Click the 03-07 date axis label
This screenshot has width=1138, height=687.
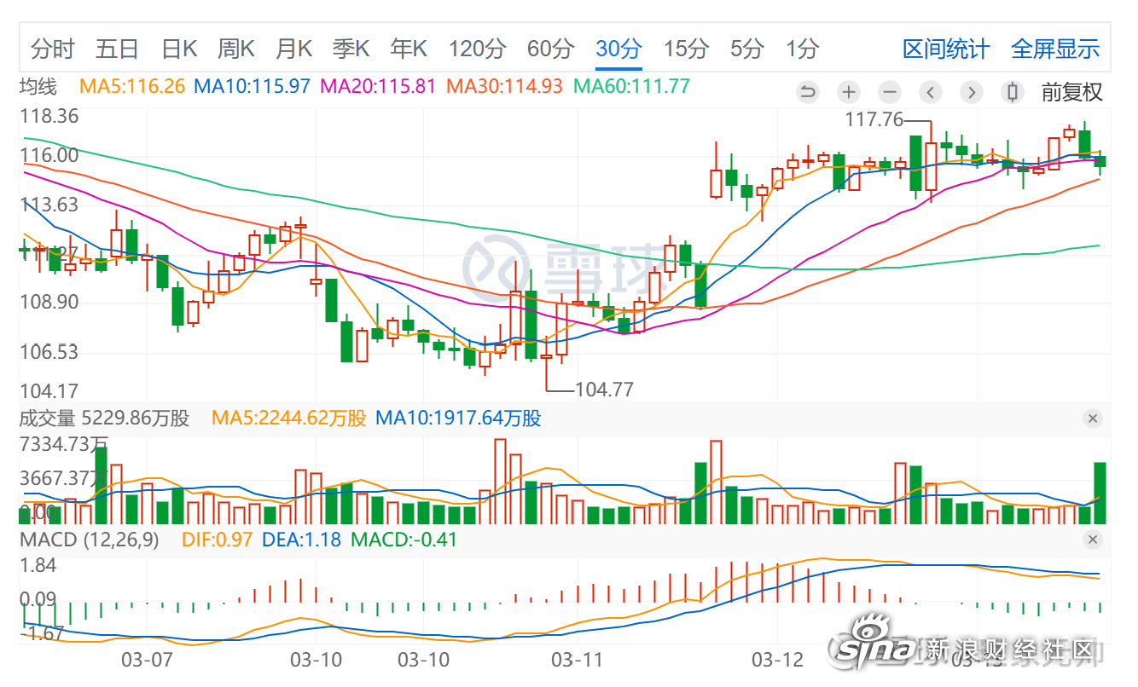coord(148,660)
